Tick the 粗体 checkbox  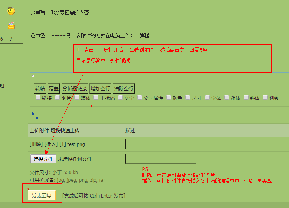pyautogui.click(x=227, y=97)
